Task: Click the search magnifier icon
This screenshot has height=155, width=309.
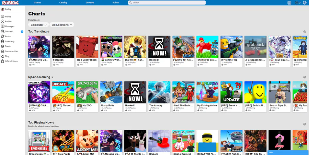Action: (x=130, y=2)
